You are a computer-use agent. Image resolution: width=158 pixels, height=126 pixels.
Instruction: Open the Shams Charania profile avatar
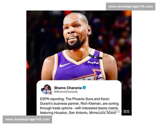click(46, 89)
